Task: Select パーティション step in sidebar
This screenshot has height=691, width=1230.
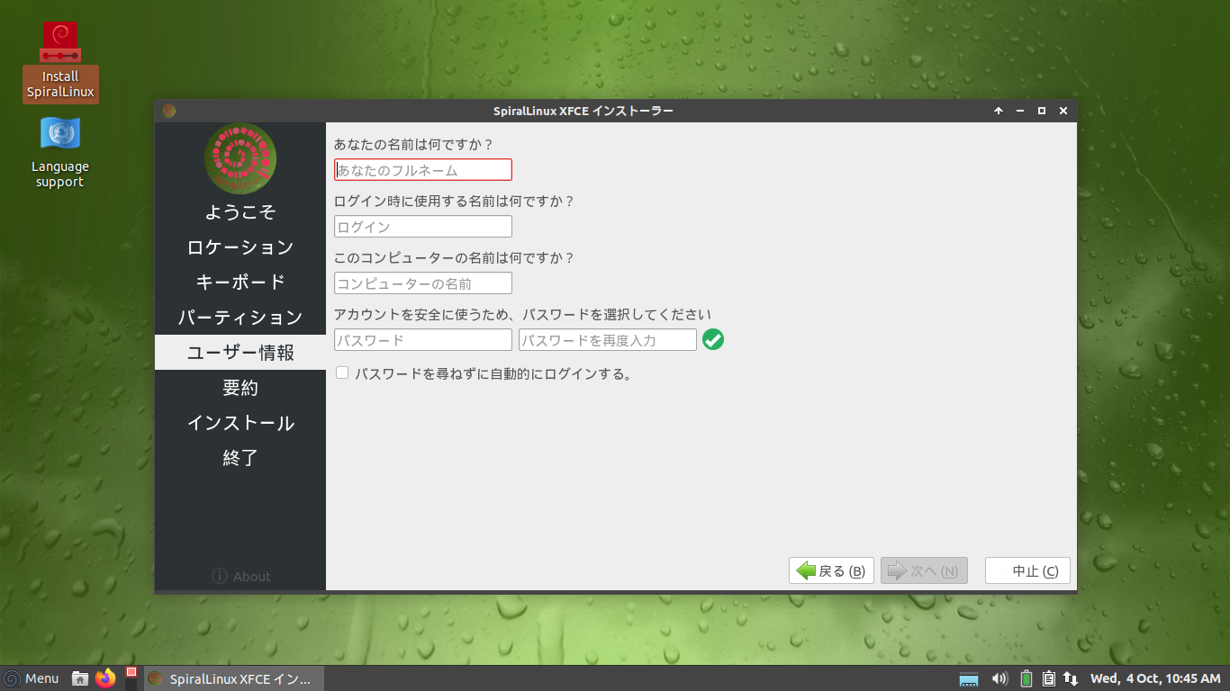Action: (x=240, y=317)
